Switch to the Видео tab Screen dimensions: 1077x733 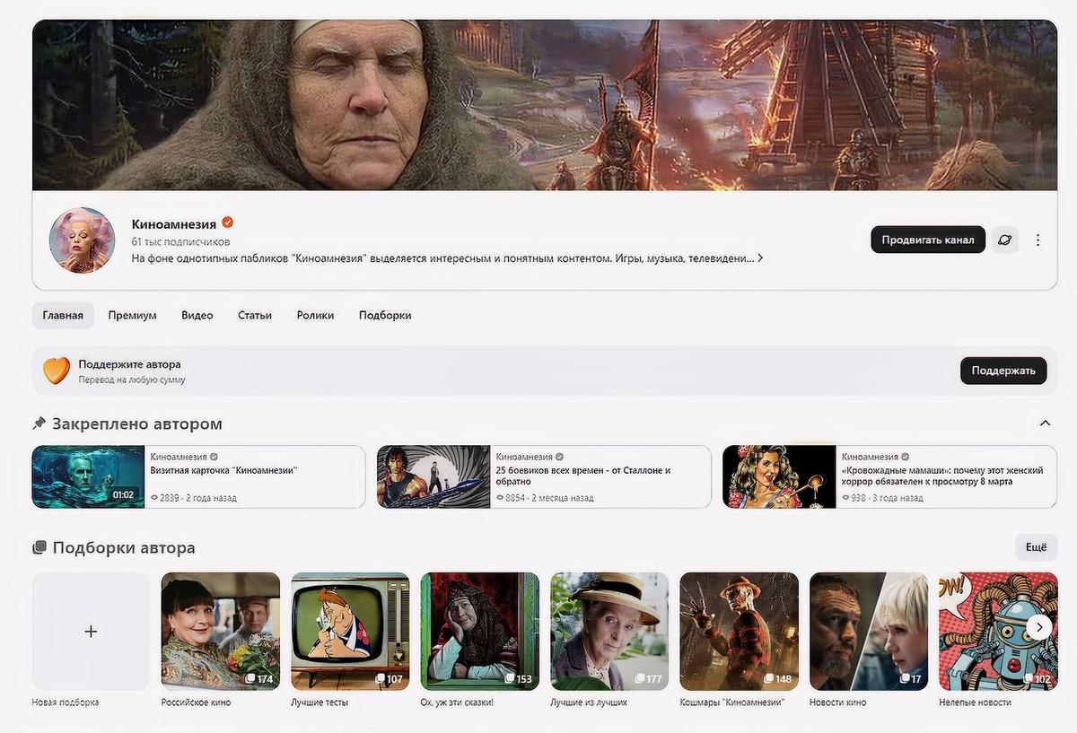pyautogui.click(x=197, y=315)
